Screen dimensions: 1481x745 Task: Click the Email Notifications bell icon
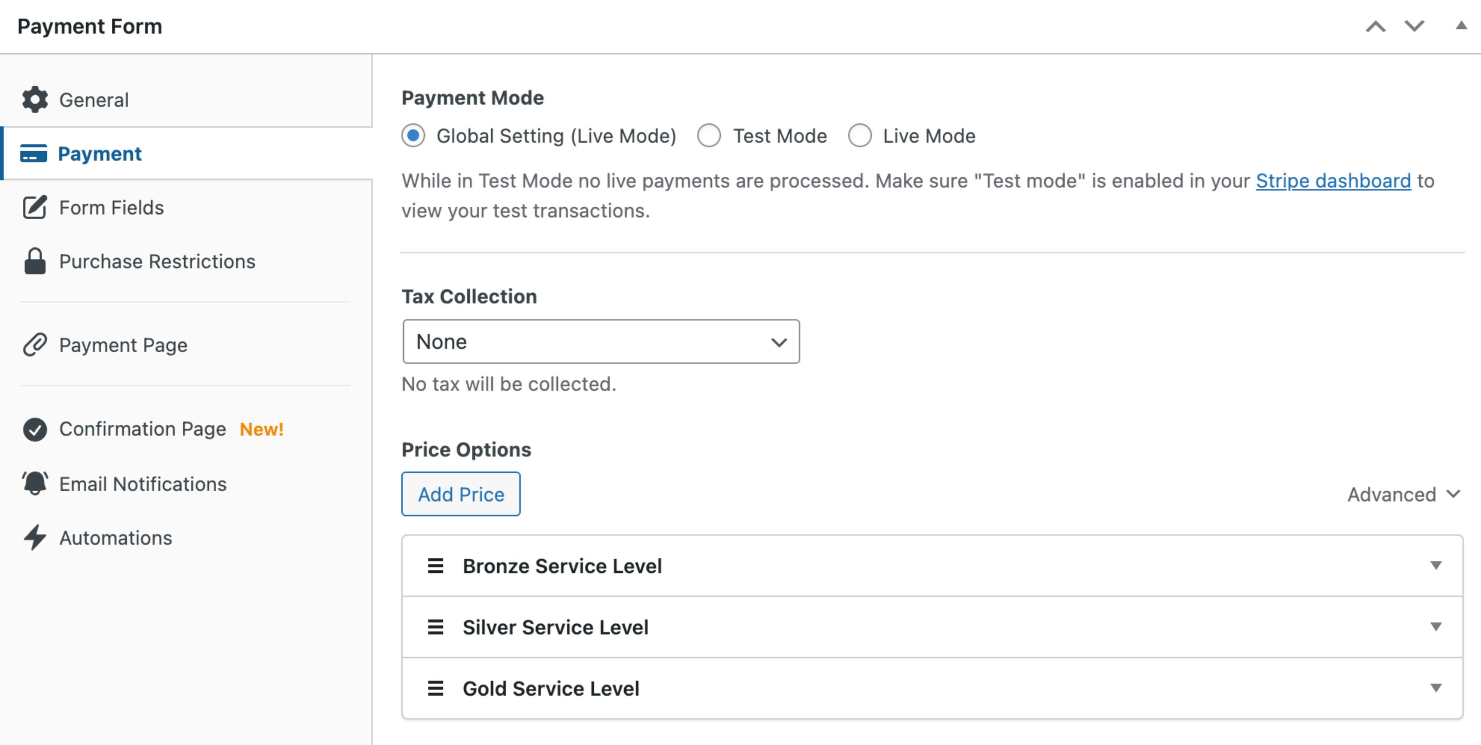coord(35,483)
